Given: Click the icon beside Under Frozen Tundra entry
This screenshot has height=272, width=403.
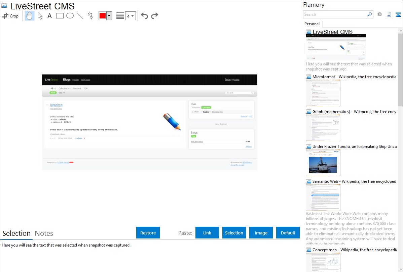Looking at the screenshot, I should pos(309,147).
